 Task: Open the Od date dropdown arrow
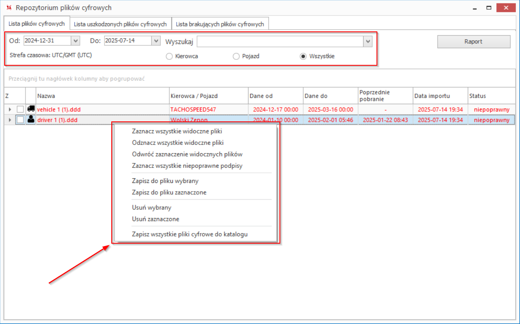coord(75,41)
